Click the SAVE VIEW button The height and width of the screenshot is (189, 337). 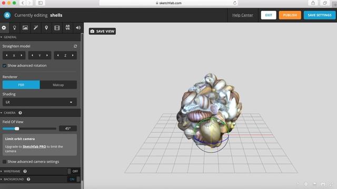coord(102,31)
